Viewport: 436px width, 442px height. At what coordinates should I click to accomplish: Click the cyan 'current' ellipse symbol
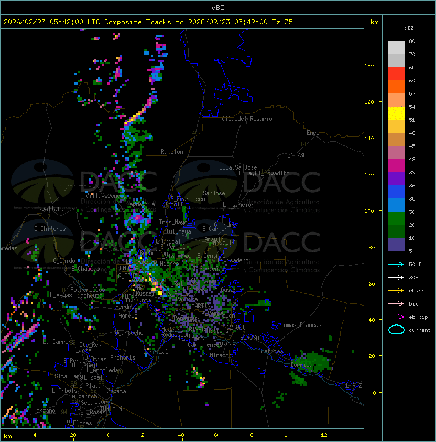pyautogui.click(x=396, y=330)
